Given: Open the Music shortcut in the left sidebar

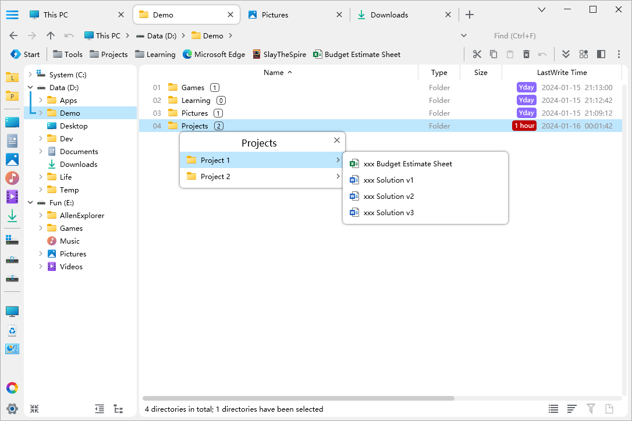Looking at the screenshot, I should (12, 178).
